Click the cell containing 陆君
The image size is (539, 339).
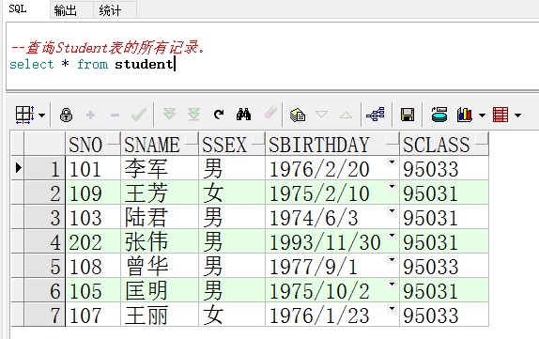(160, 217)
